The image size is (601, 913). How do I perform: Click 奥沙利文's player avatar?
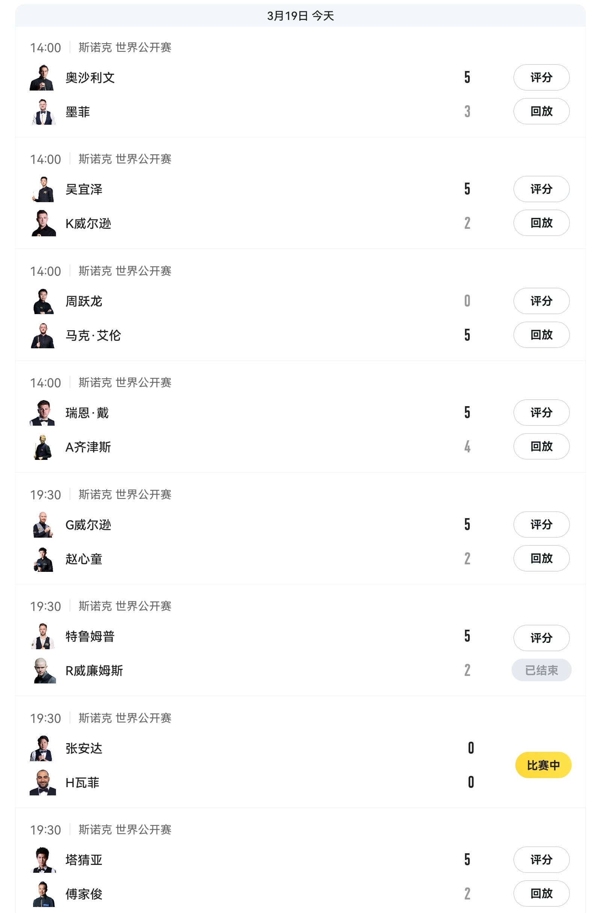pyautogui.click(x=42, y=77)
